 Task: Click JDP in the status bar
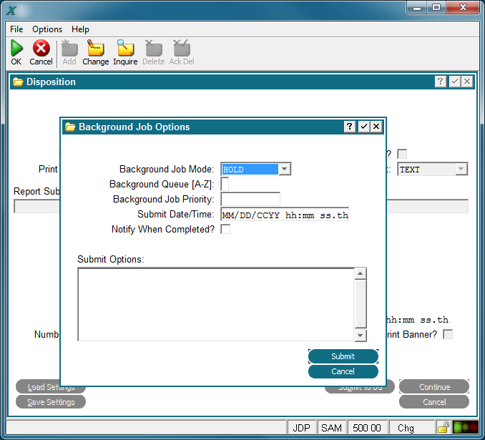pos(301,428)
